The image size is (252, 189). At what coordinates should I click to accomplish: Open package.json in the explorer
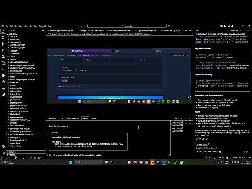coord(15,100)
